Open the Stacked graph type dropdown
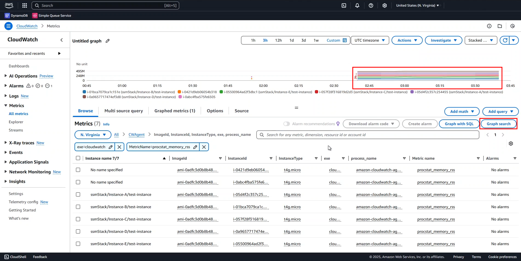This screenshot has width=521, height=261. point(481,40)
